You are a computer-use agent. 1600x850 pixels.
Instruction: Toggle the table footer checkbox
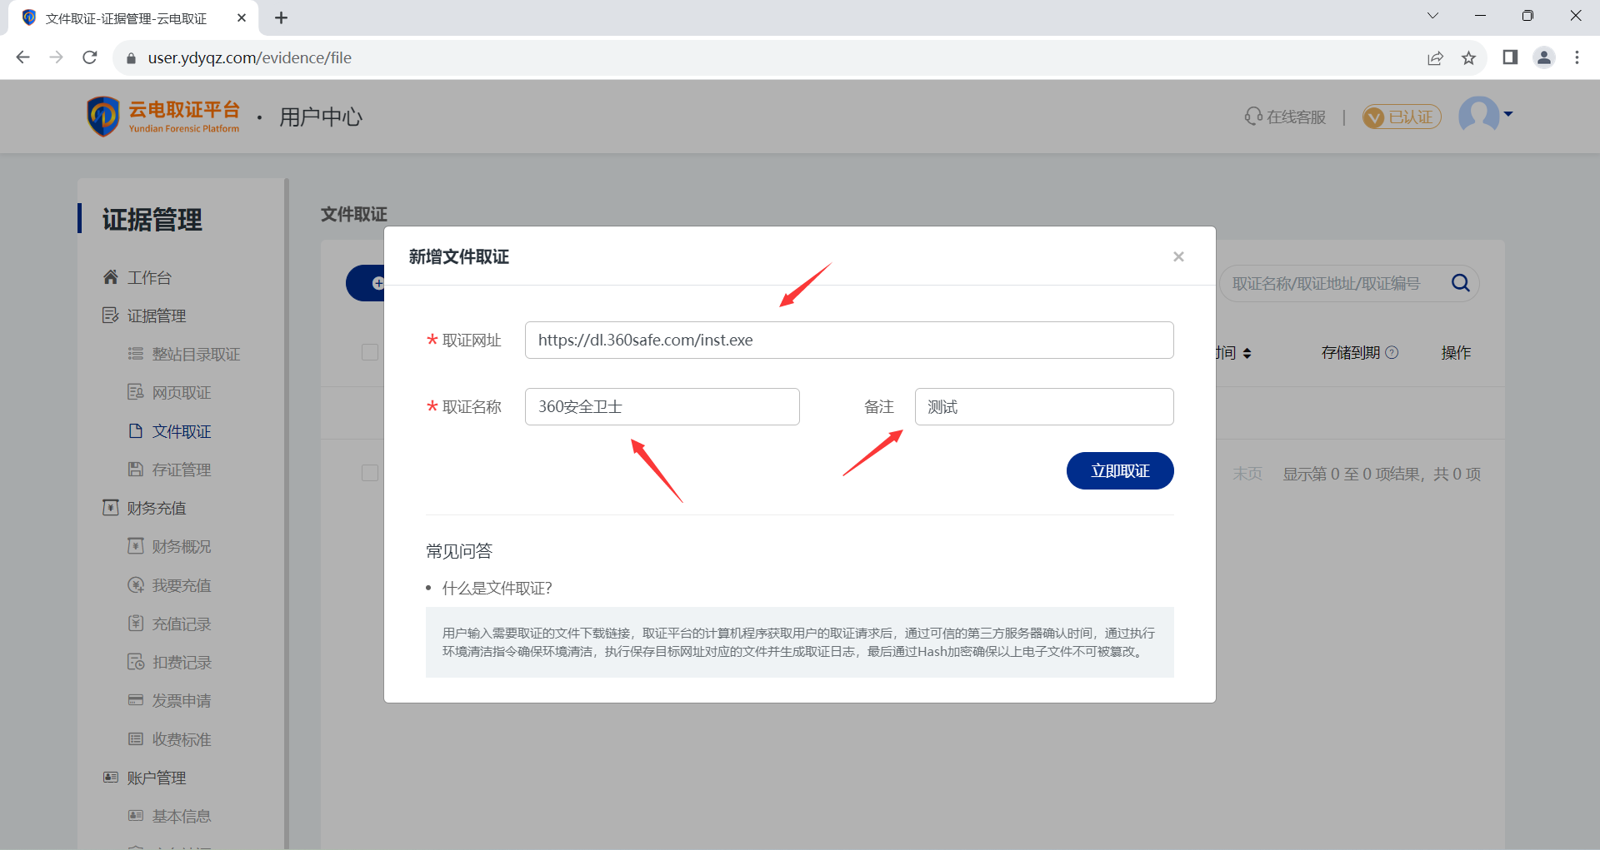(x=370, y=473)
